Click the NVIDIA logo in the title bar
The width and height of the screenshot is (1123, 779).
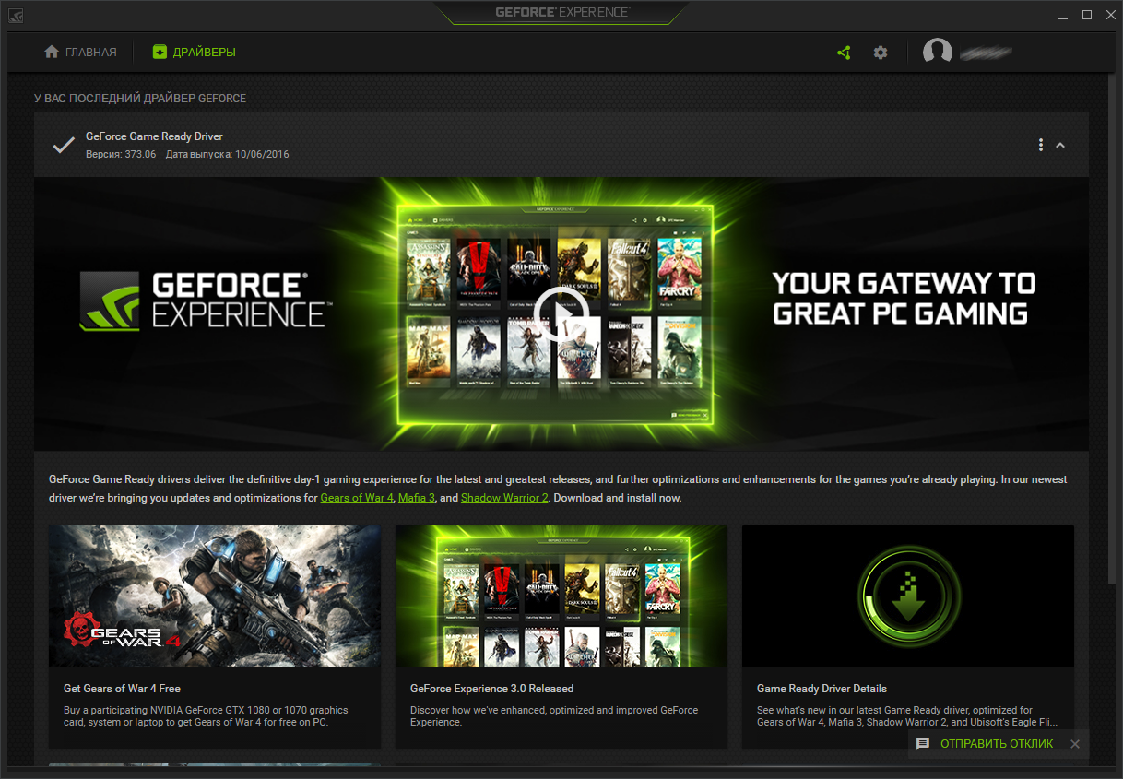coord(18,15)
